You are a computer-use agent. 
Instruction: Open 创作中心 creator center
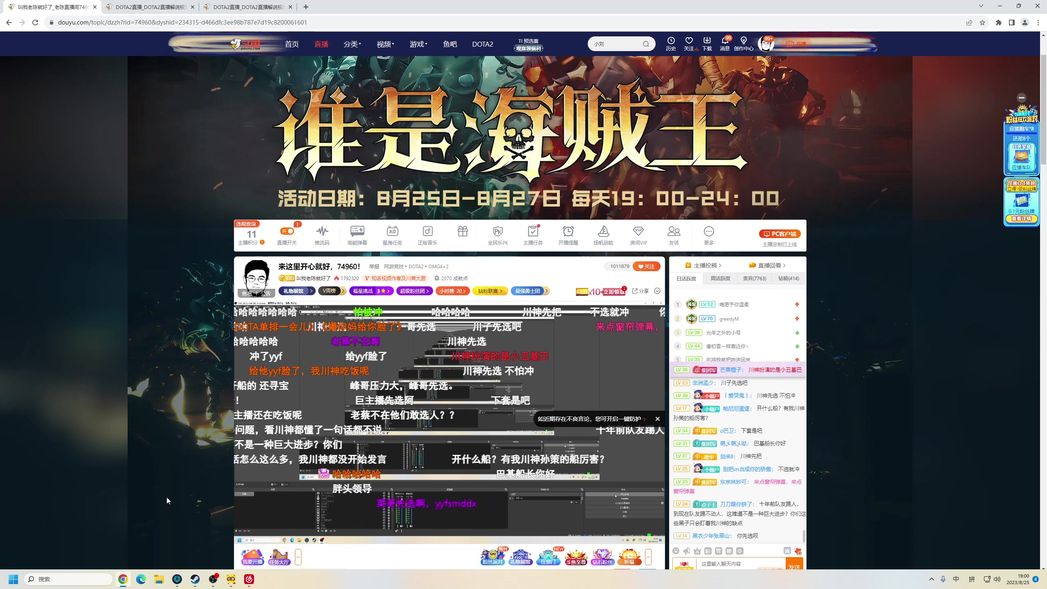point(744,44)
